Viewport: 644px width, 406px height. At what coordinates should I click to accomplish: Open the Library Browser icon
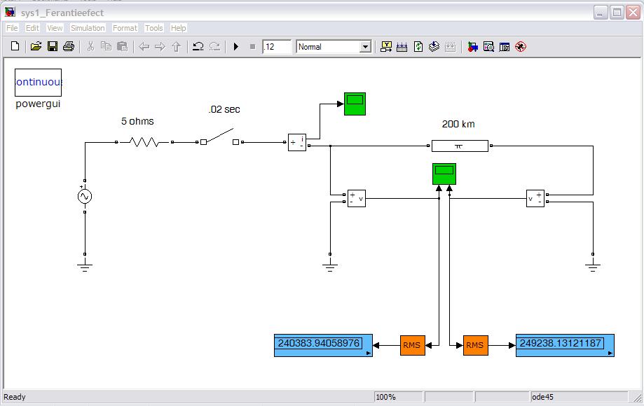coord(473,47)
